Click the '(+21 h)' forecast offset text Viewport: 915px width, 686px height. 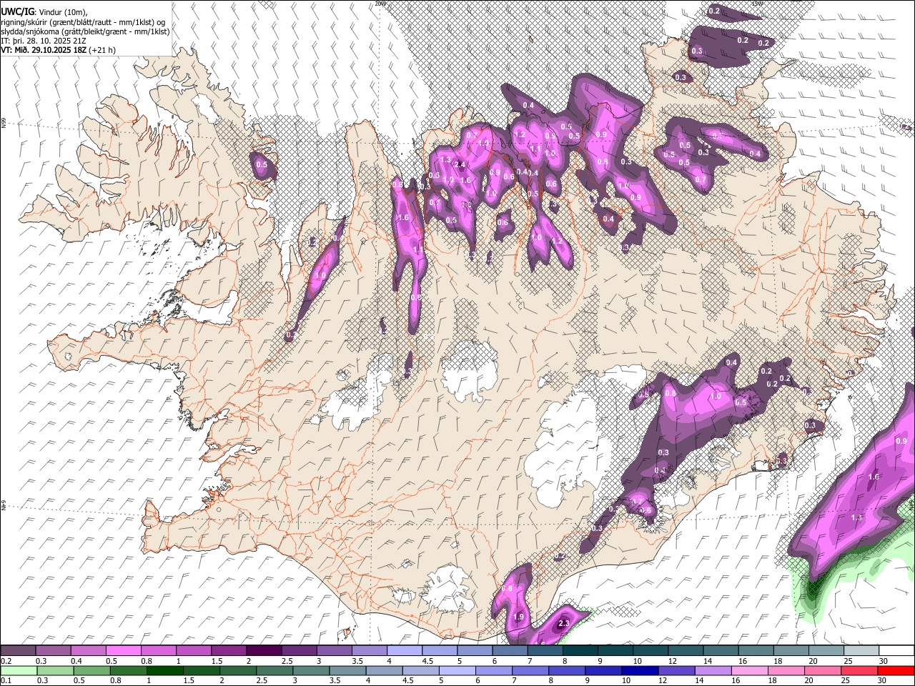pos(102,50)
